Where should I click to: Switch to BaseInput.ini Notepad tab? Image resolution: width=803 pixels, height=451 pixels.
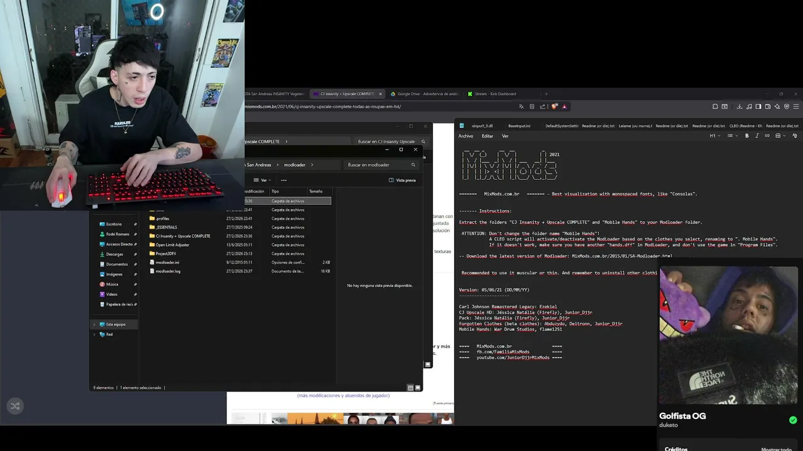[519, 126]
